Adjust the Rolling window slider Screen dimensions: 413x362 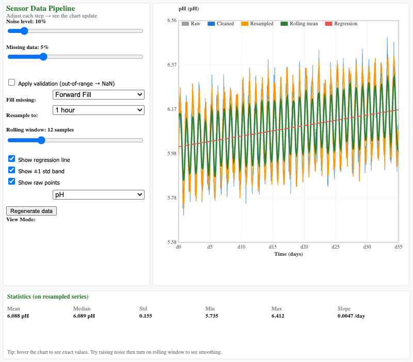pos(75,140)
